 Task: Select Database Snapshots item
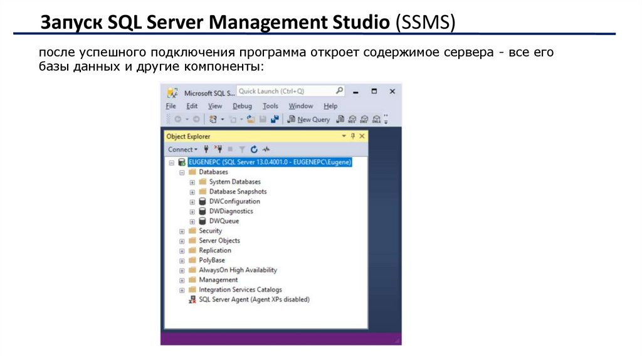tap(238, 192)
